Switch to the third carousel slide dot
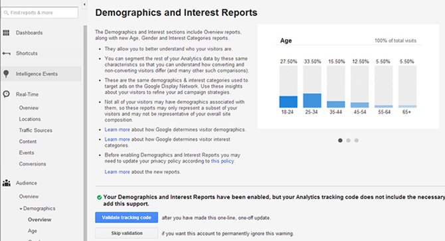 pyautogui.click(x=357, y=140)
